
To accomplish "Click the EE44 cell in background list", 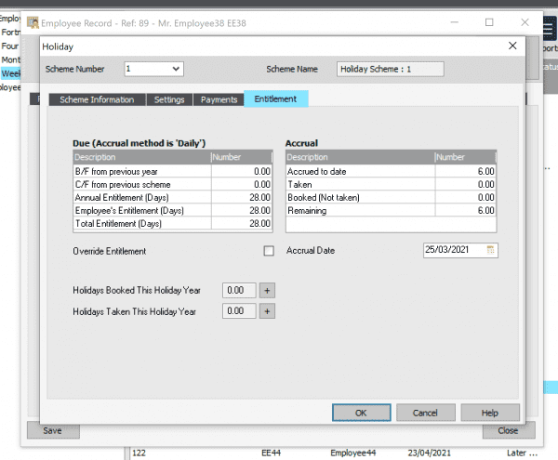I will [272, 453].
